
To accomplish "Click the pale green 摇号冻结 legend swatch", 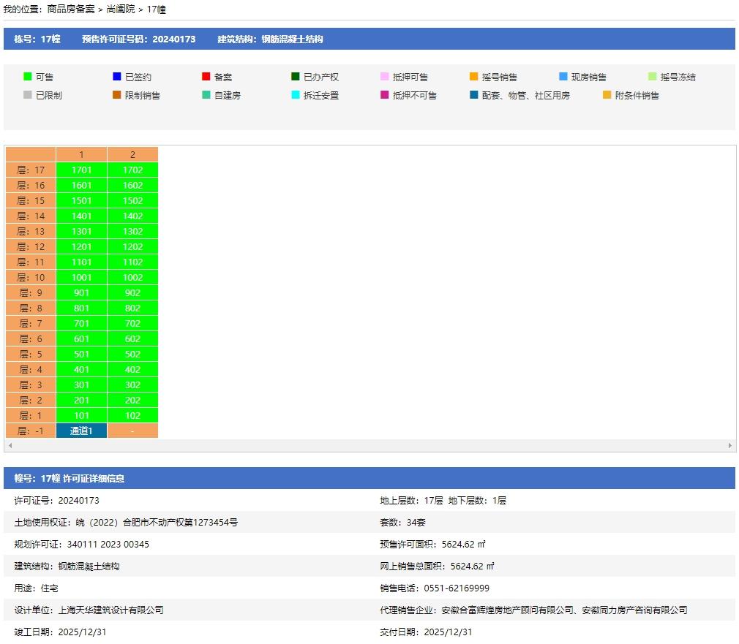I will point(652,77).
